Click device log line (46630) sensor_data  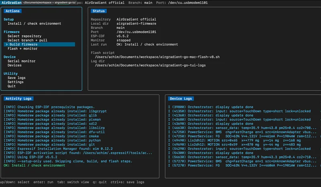pos(242,128)
